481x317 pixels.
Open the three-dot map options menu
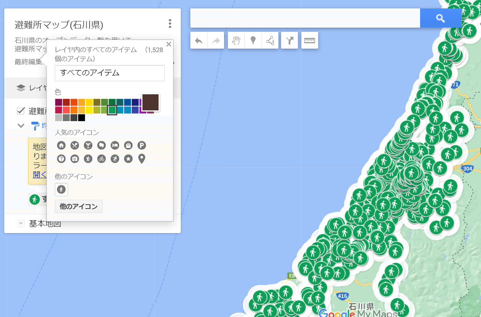click(170, 24)
